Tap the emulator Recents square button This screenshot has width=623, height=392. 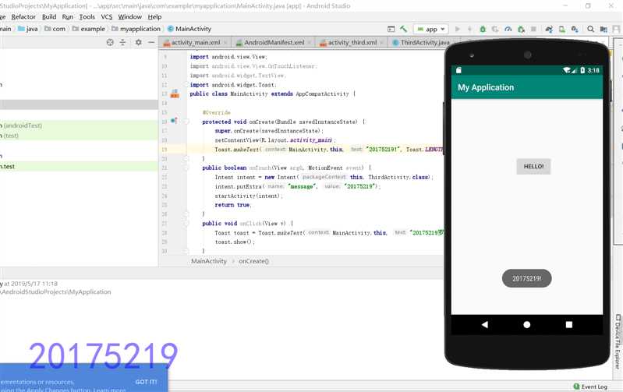click(569, 324)
